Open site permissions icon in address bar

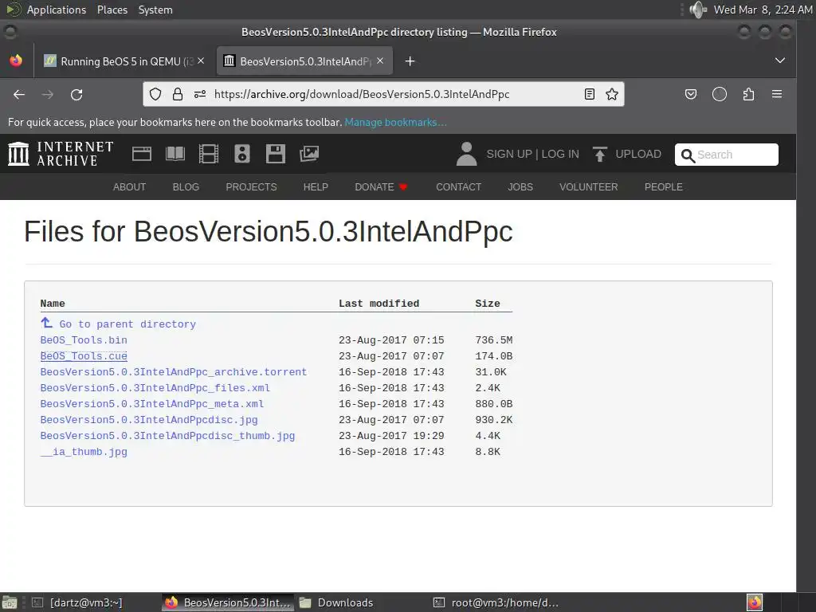tap(200, 94)
